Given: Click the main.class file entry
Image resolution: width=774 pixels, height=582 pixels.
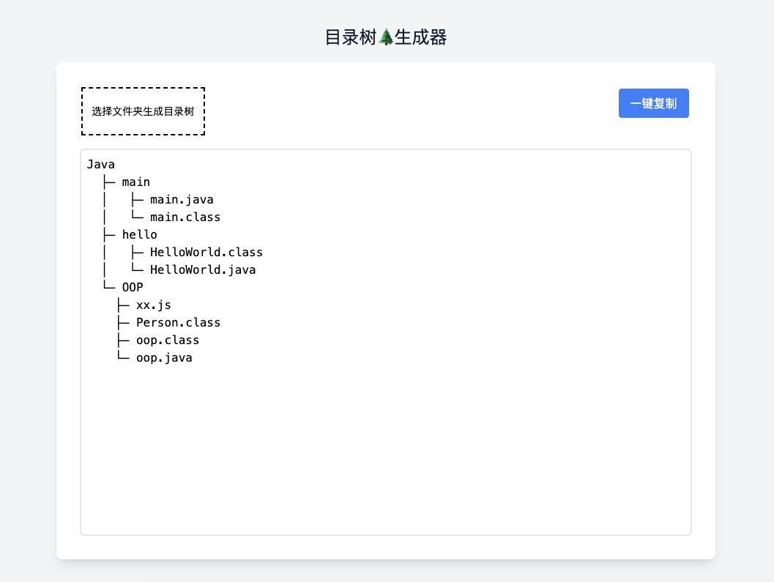Looking at the screenshot, I should point(185,217).
